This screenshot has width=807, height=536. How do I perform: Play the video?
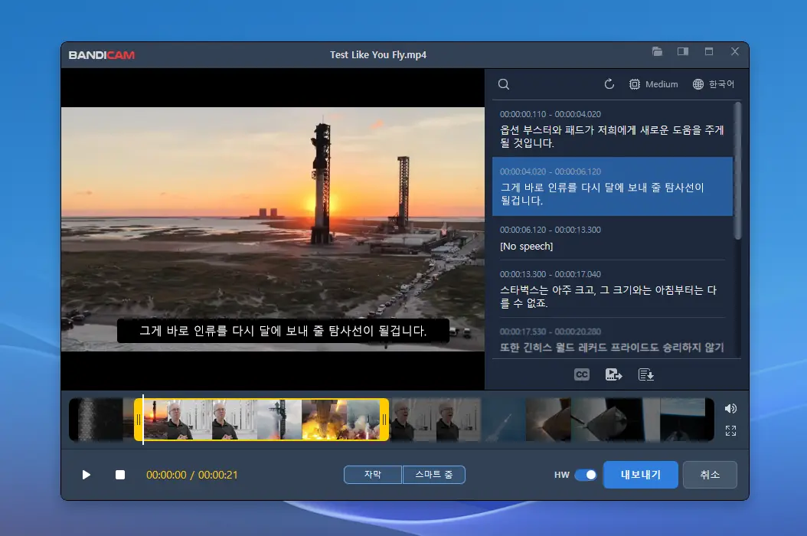pyautogui.click(x=87, y=475)
